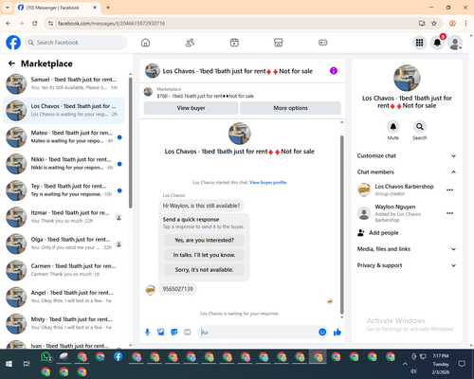474x379 pixels.
Task: Open the View buyer profile link
Action: point(267,183)
